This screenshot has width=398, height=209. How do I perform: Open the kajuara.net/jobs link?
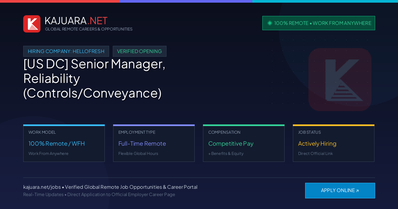pos(42,187)
